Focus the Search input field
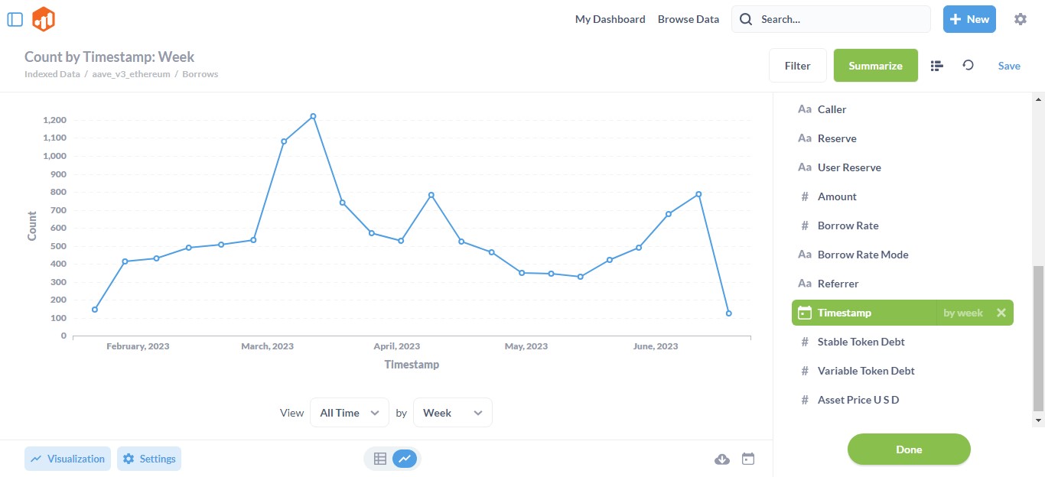 (840, 19)
